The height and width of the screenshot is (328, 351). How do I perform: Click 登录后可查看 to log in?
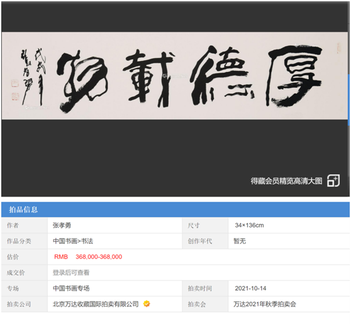click(x=71, y=273)
